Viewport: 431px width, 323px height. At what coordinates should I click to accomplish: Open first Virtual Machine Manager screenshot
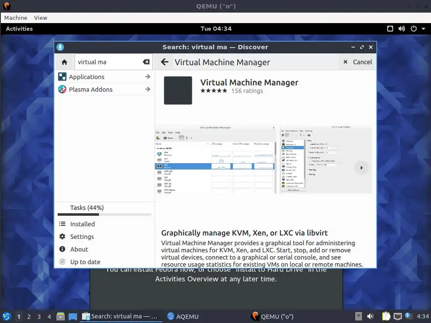pyautogui.click(x=215, y=159)
